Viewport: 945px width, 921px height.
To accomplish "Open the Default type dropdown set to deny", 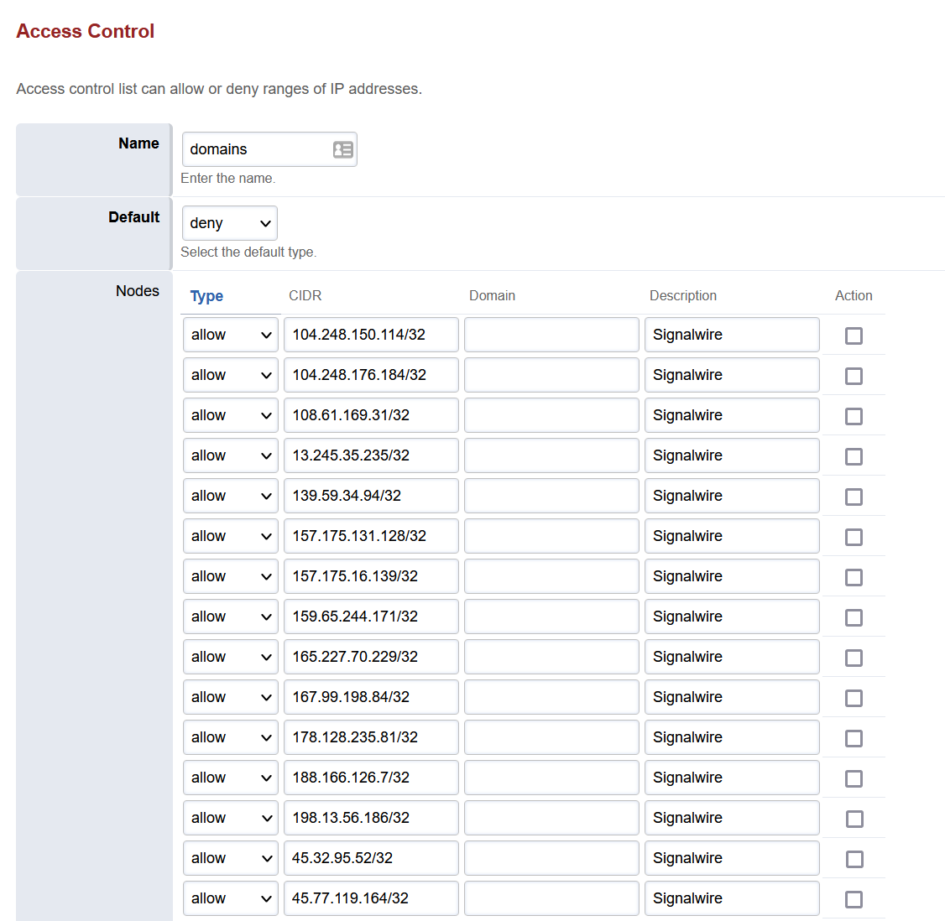I will (229, 222).
